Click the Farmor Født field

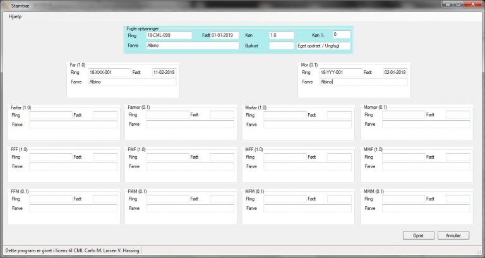point(222,115)
